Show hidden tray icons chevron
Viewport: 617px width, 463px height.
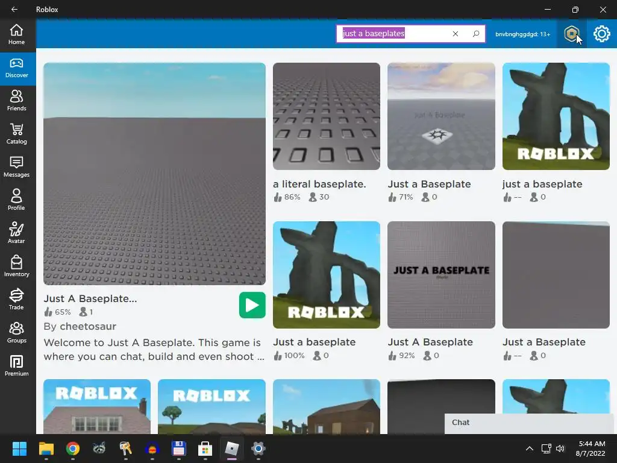click(530, 449)
